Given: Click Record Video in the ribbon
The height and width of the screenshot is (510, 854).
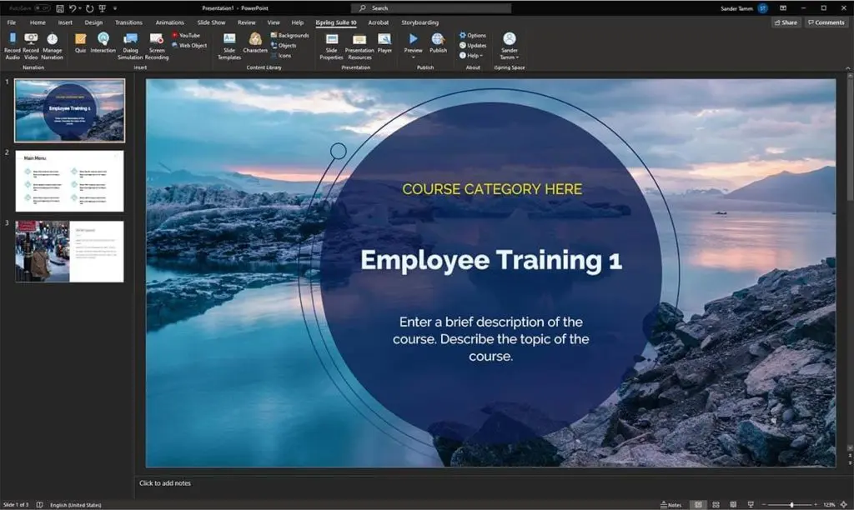Looking at the screenshot, I should pos(31,46).
